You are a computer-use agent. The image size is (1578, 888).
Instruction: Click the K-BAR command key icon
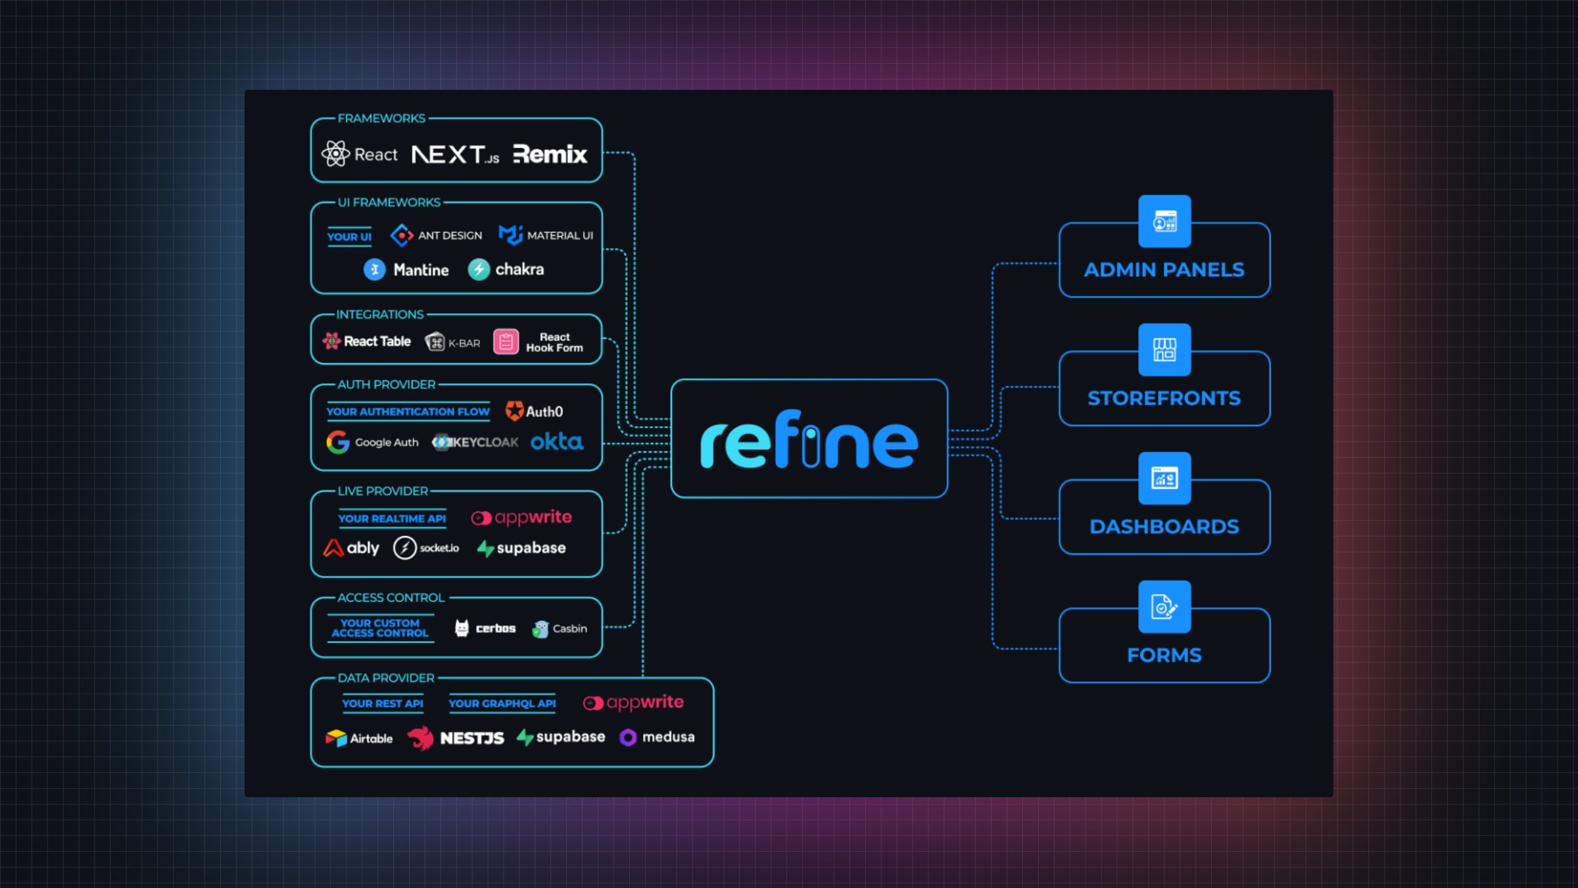tap(435, 342)
